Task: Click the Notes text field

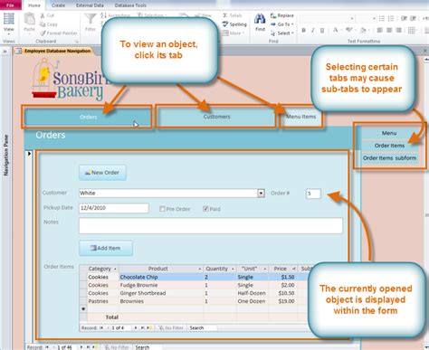Action: click(211, 225)
